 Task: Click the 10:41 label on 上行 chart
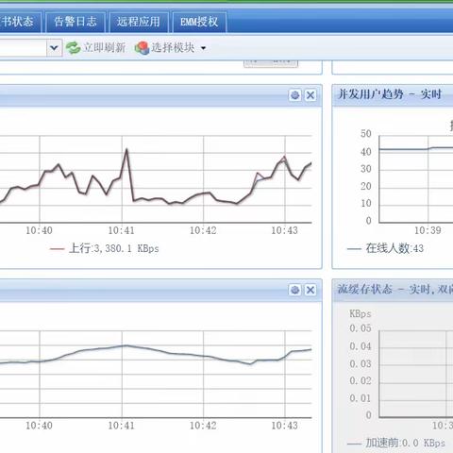pos(122,230)
